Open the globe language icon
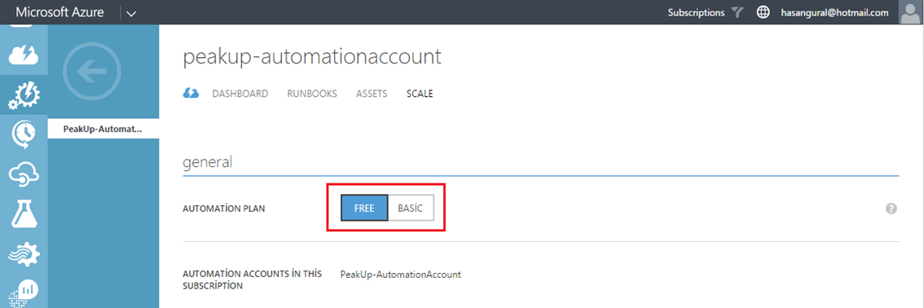Image resolution: width=924 pixels, height=308 pixels. (x=763, y=12)
